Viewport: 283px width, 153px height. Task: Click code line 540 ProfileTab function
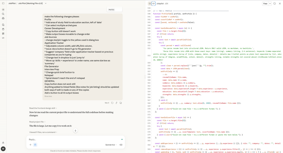(x=175, y=14)
